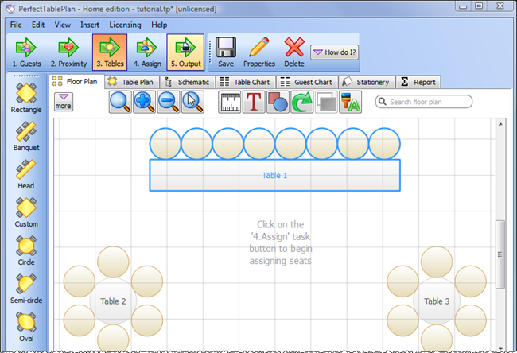Open the Insert menu
This screenshot has height=353, width=517.
click(90, 25)
